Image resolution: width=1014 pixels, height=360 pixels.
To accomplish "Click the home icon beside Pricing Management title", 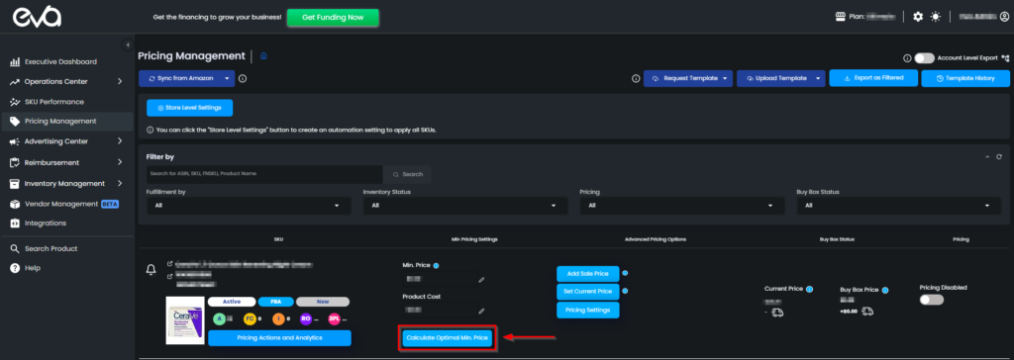I will (263, 56).
